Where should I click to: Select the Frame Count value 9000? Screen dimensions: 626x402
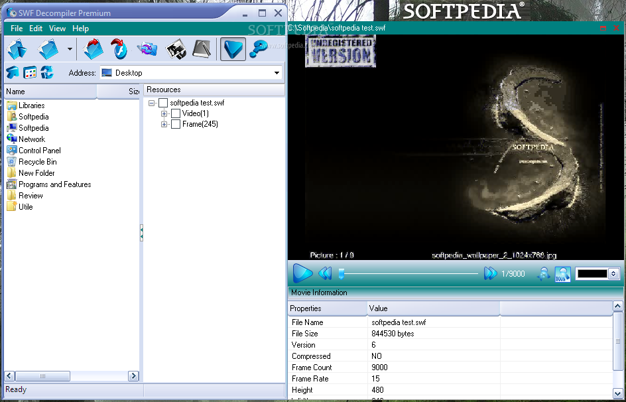(x=379, y=368)
